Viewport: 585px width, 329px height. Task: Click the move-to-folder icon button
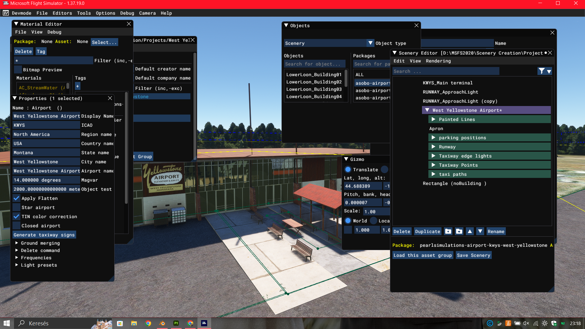pyautogui.click(x=459, y=232)
